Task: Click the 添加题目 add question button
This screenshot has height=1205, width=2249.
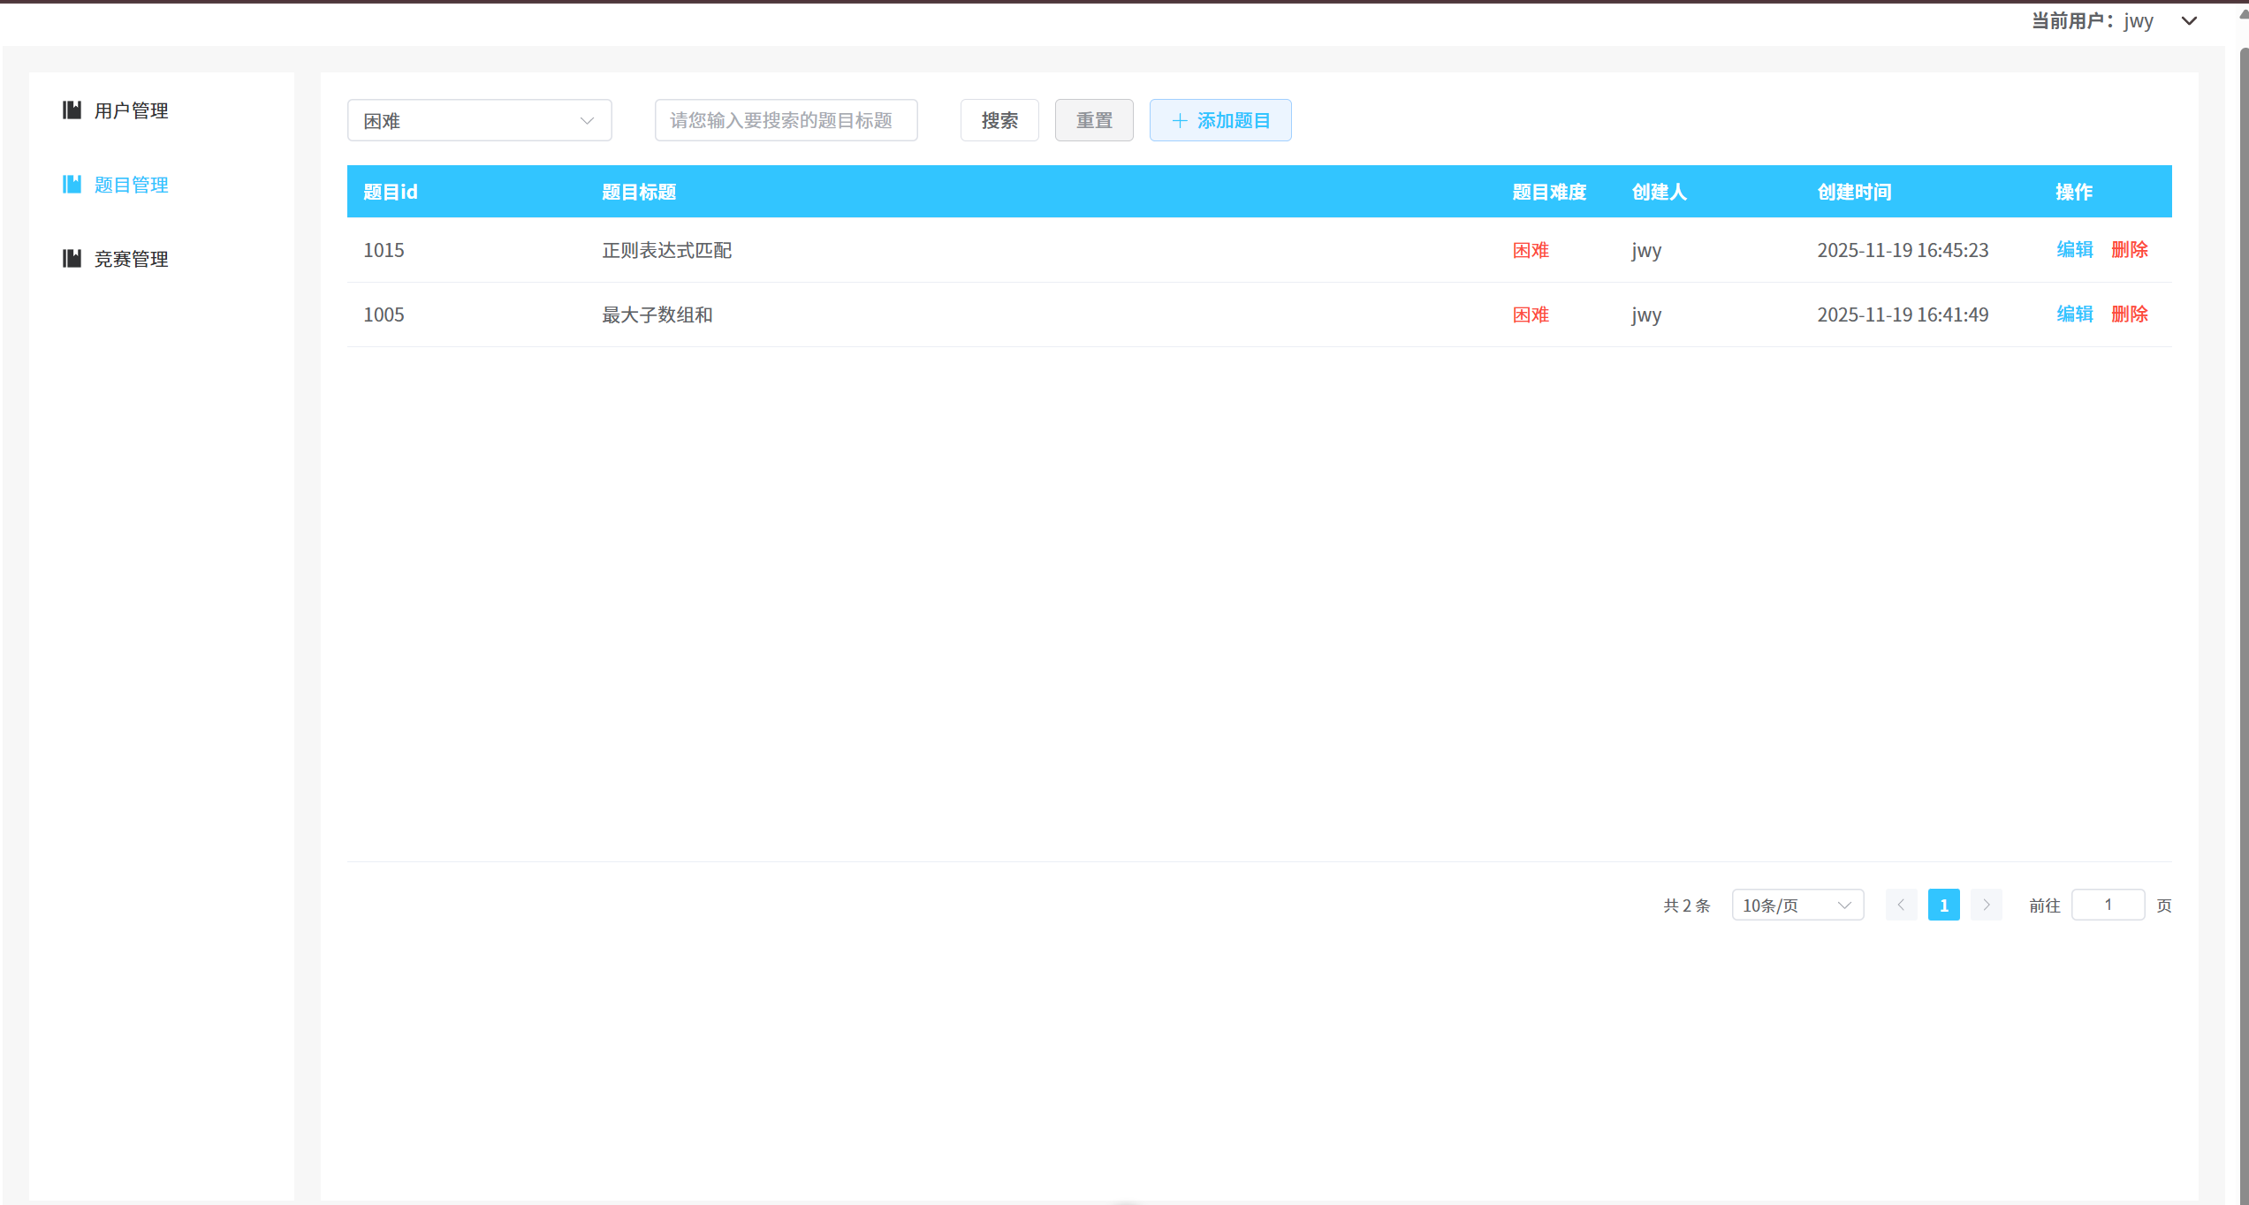Action: click(1220, 120)
